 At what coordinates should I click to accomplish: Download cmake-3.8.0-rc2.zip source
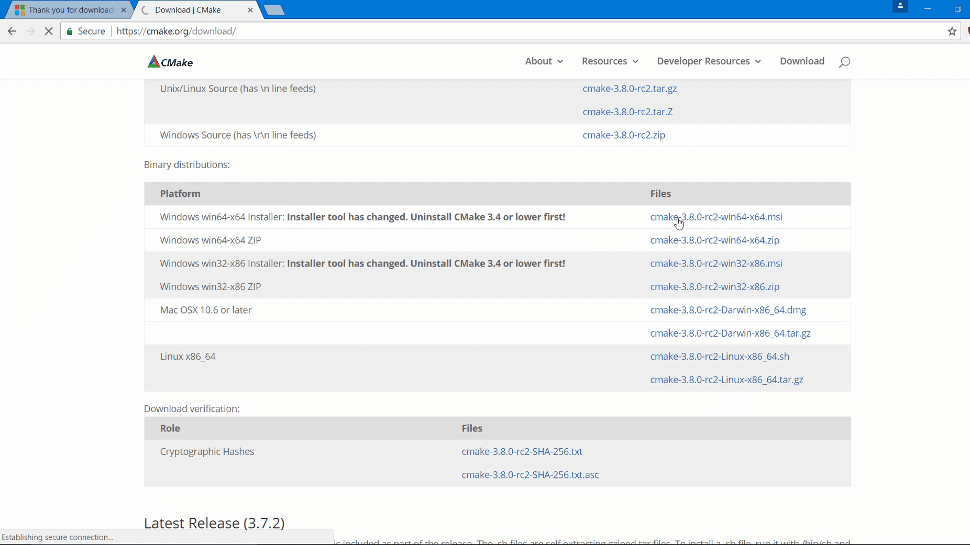pos(624,135)
